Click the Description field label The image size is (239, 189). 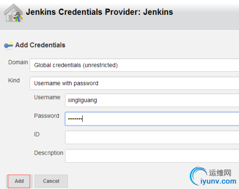coord(49,153)
